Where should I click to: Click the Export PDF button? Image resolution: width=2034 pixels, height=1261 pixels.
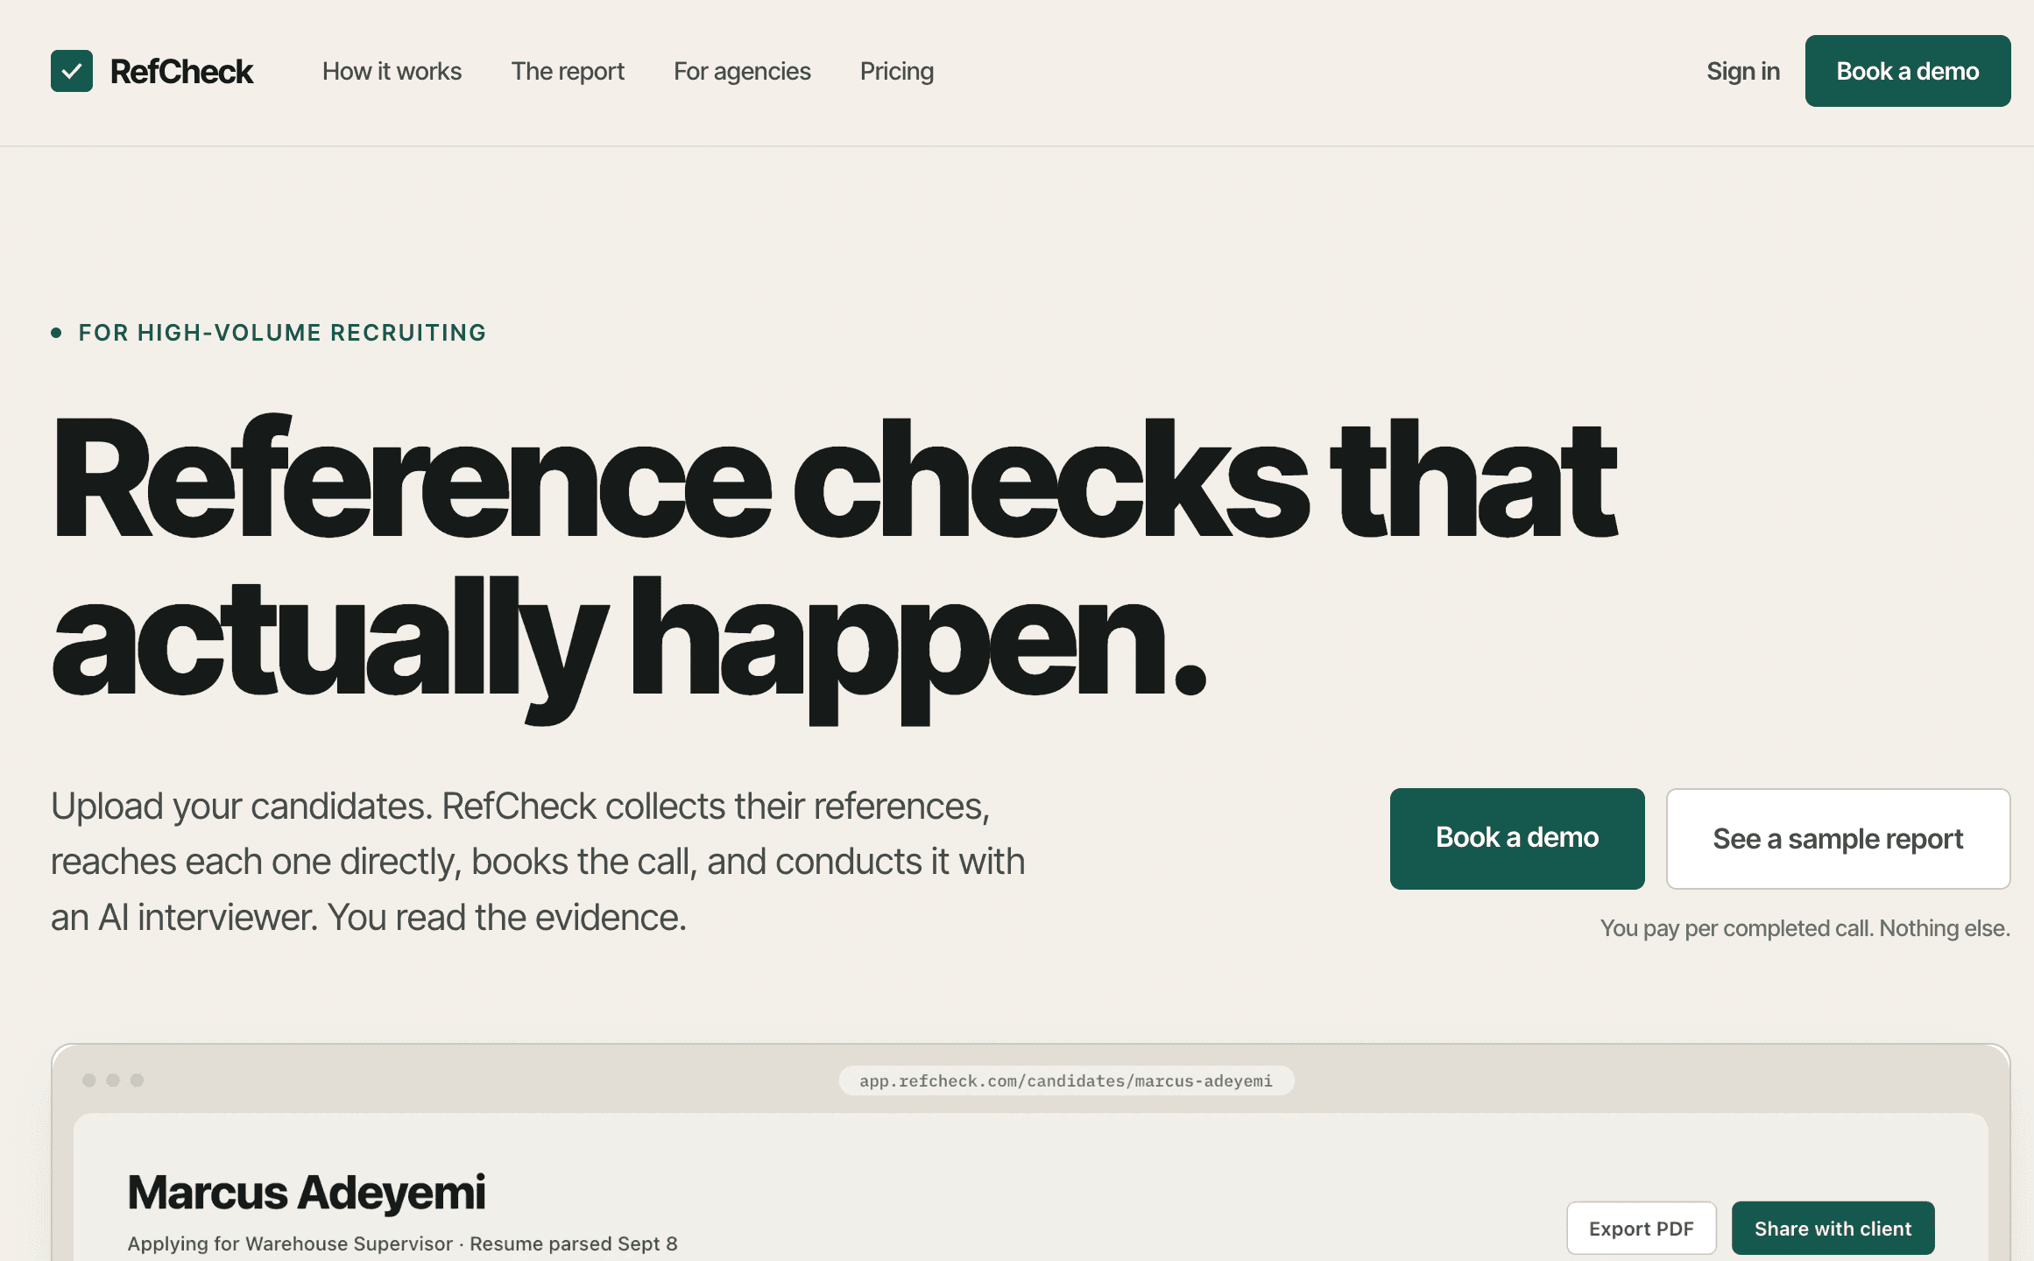click(x=1642, y=1228)
